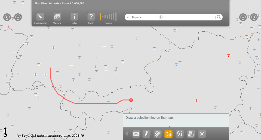261x140 pixels.
Task: Collapse the bottom toolbar with left chevron
Action: click(127, 134)
